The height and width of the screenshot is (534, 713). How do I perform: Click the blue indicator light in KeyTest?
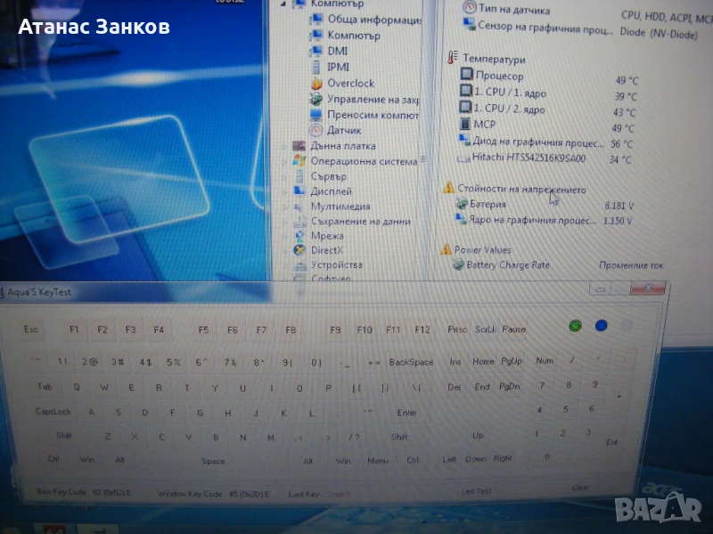click(602, 326)
